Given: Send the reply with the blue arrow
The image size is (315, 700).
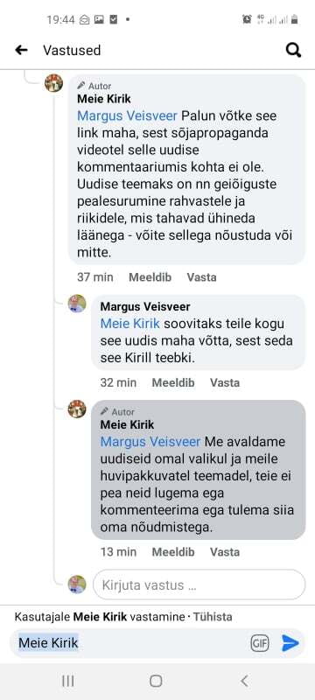Looking at the screenshot, I should click(290, 643).
